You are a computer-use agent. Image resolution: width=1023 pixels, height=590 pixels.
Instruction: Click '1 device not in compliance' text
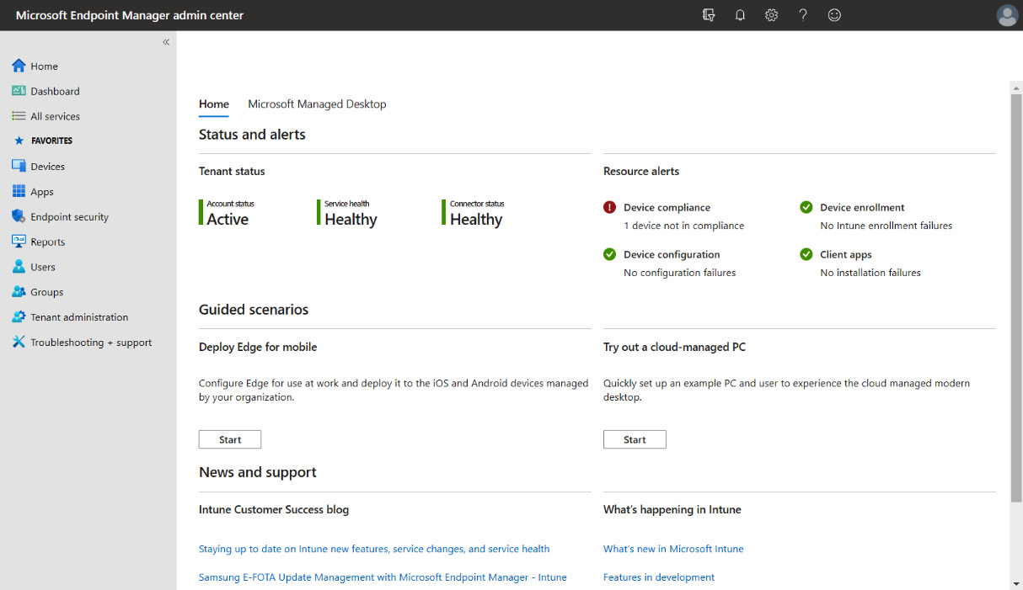click(683, 226)
